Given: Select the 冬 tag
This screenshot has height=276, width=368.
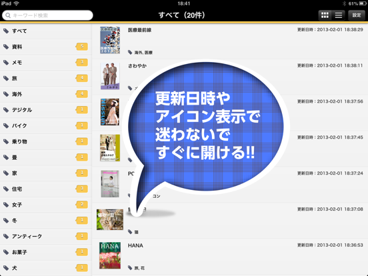Looking at the screenshot, I should click(46, 221).
